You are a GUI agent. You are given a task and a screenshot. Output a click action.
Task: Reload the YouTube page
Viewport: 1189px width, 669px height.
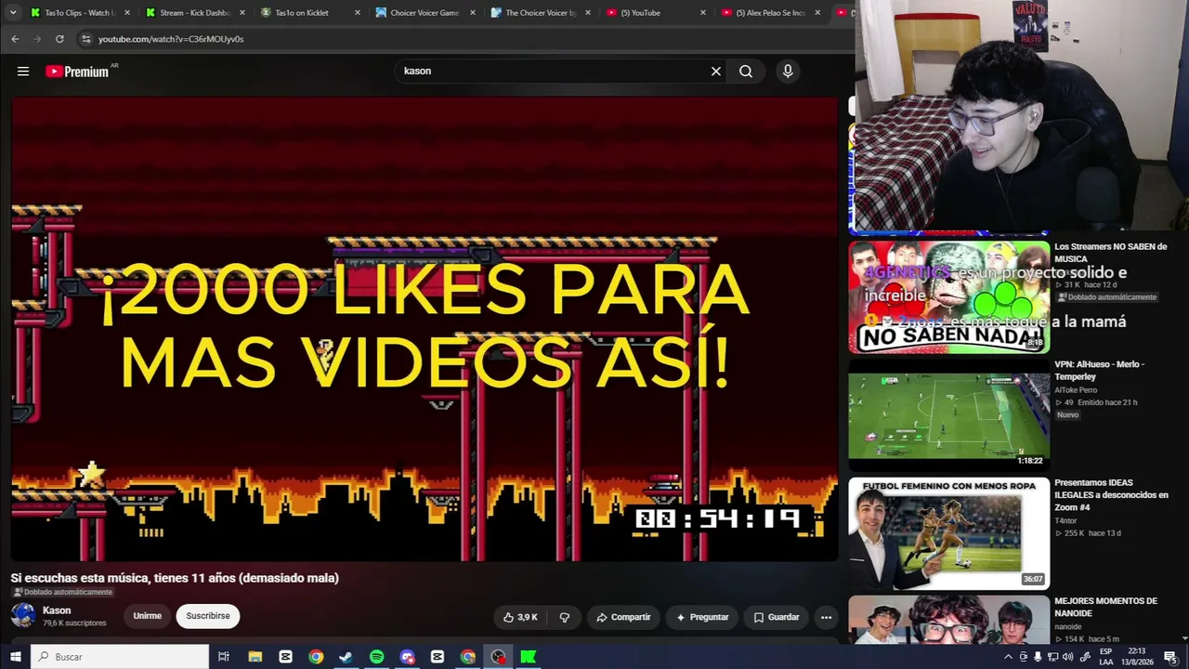59,39
